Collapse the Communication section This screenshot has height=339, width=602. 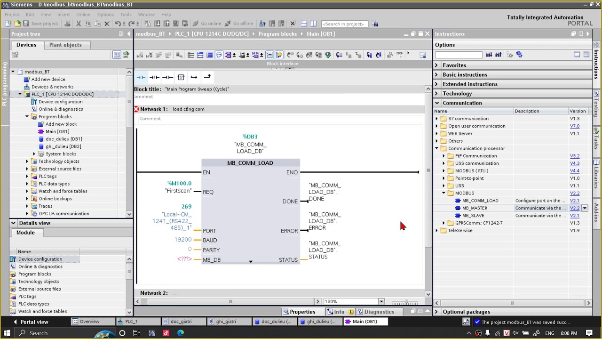(436, 103)
